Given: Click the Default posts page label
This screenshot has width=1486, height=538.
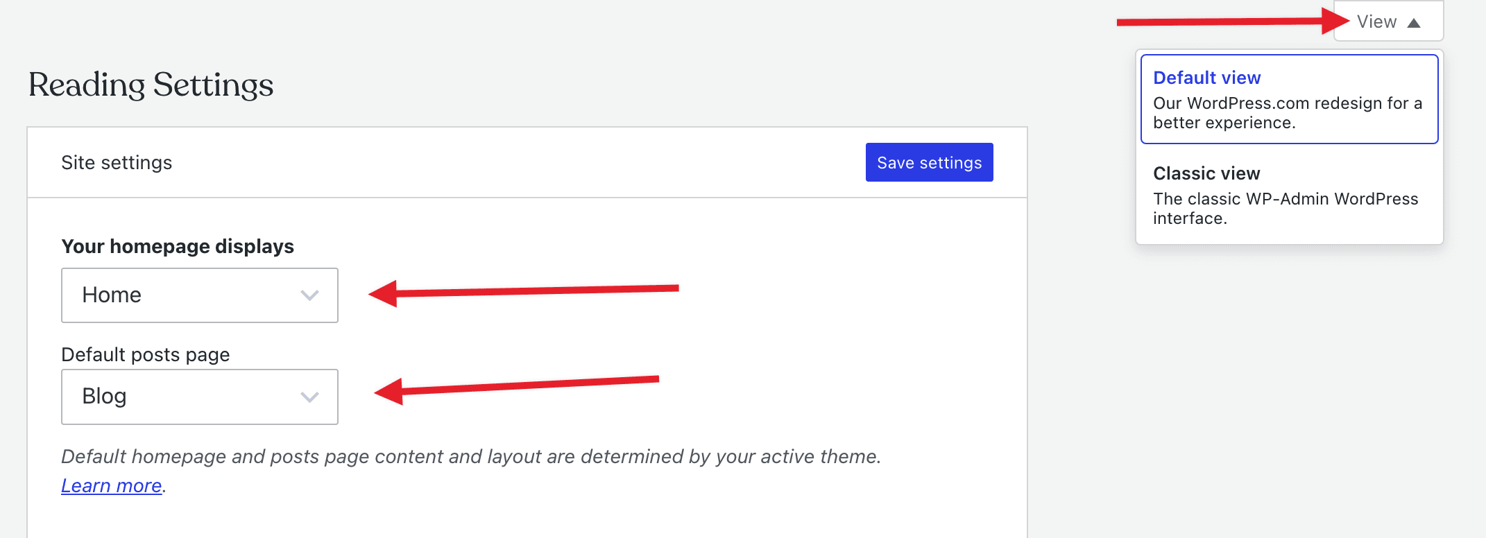Looking at the screenshot, I should coord(146,354).
